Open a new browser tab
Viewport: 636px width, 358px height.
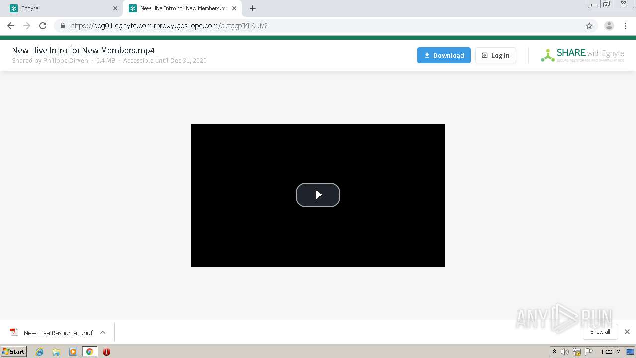(x=253, y=8)
